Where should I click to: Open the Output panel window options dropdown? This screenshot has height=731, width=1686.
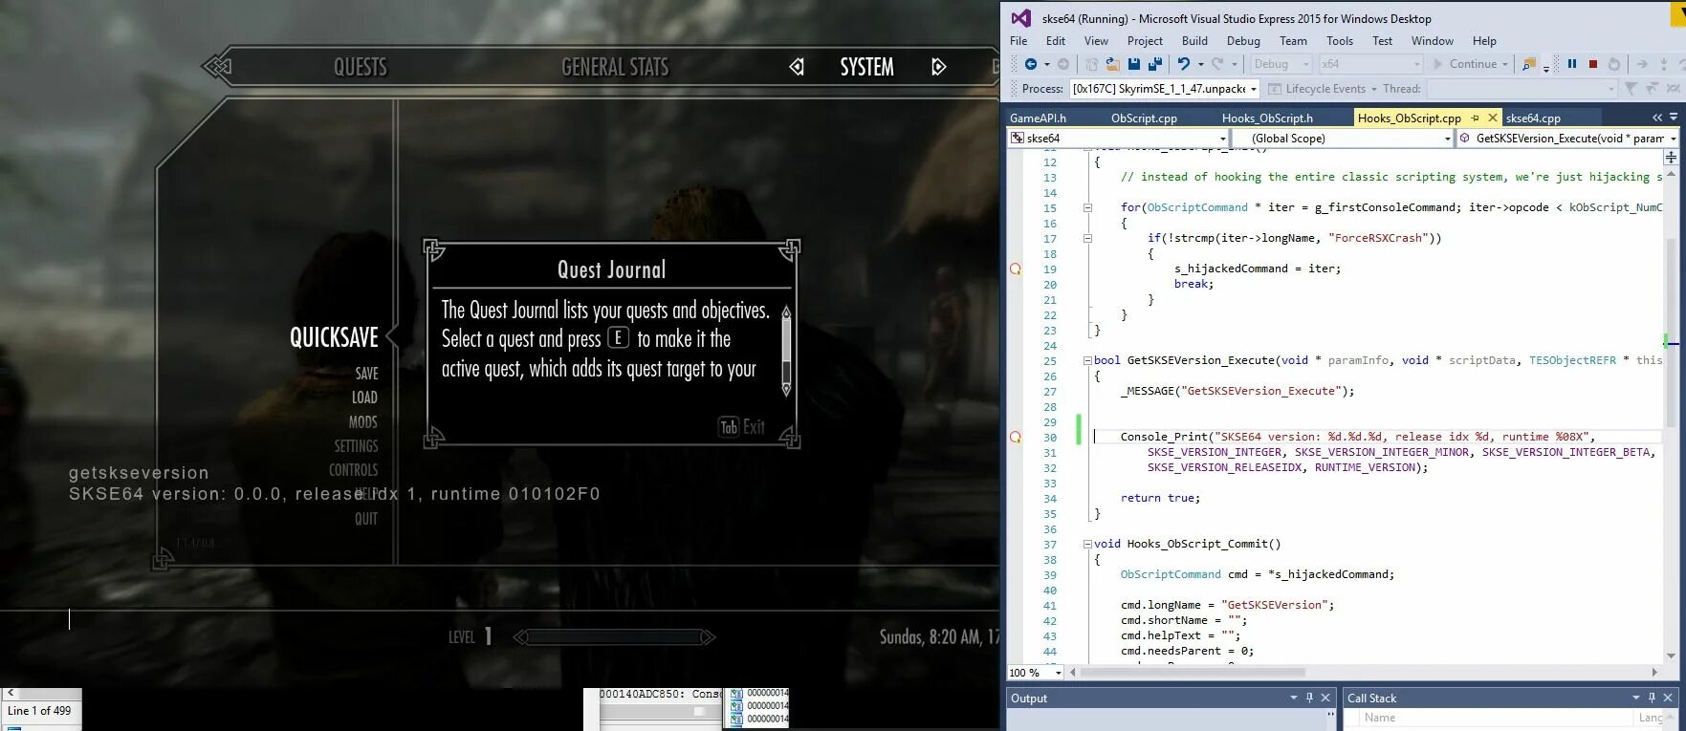pos(1293,698)
